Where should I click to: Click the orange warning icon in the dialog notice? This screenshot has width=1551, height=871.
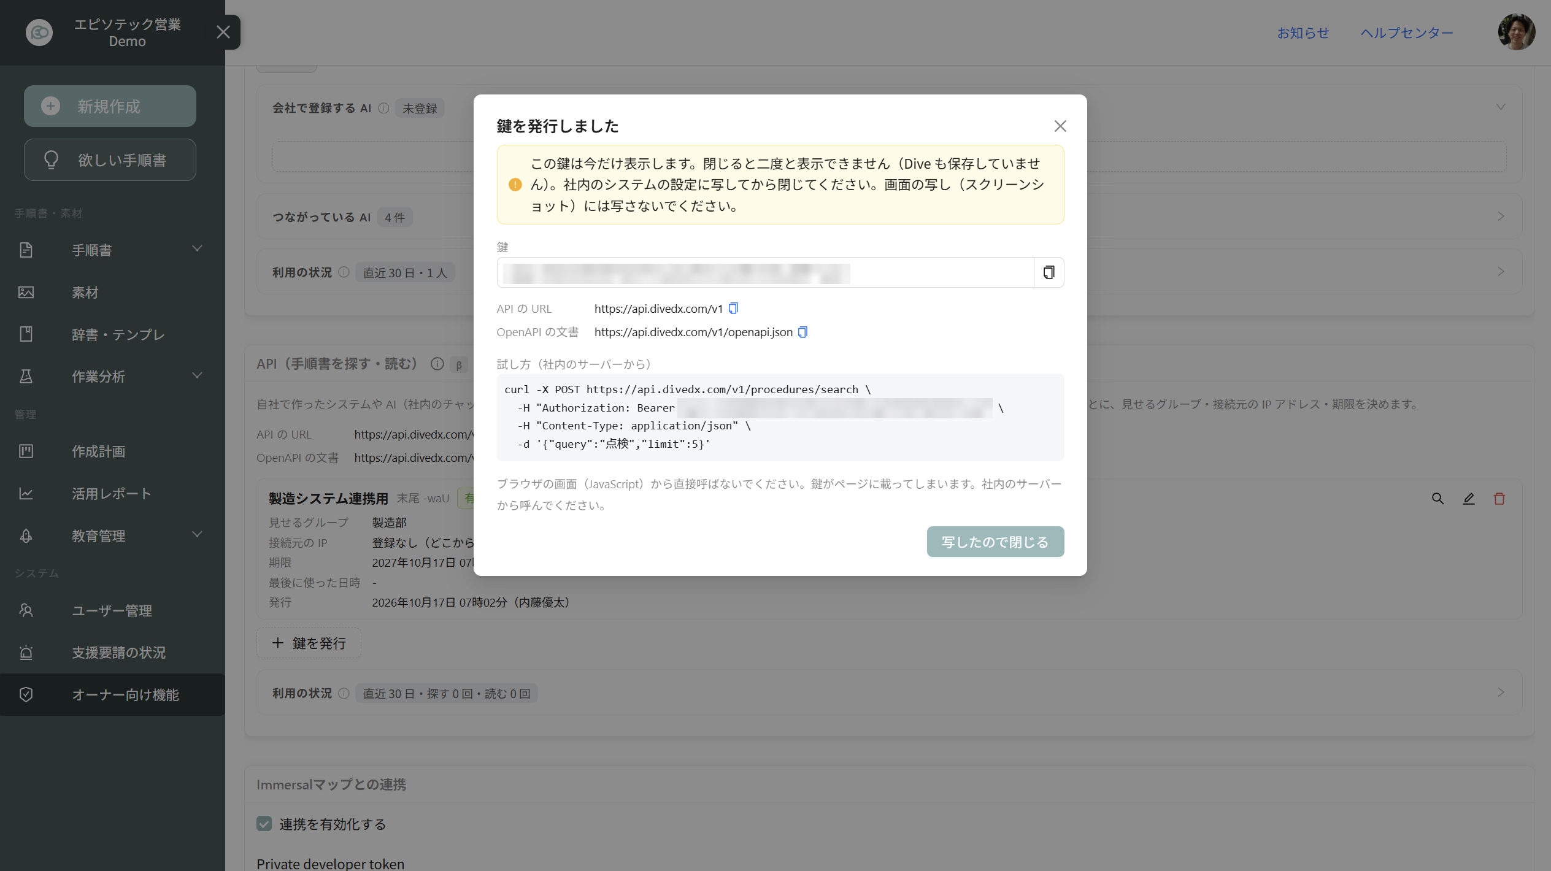515,185
